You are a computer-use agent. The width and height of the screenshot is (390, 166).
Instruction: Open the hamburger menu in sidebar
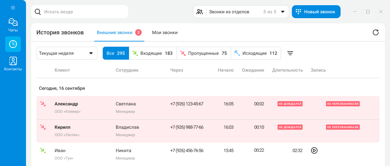(x=13, y=7)
